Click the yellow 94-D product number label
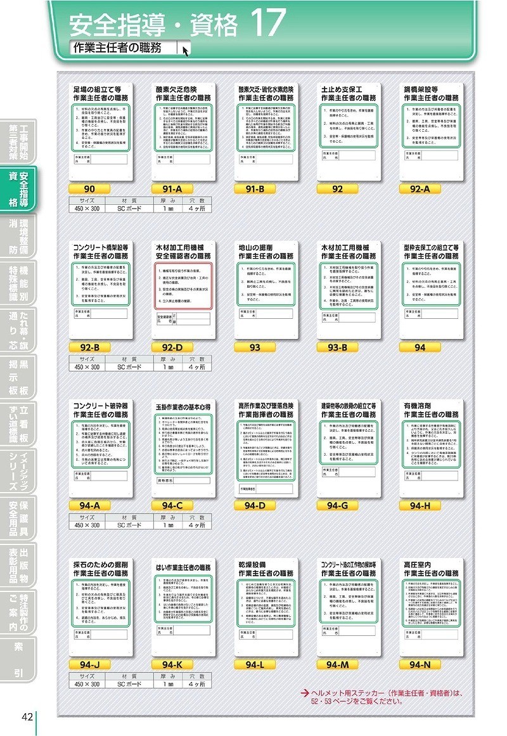 [x=255, y=505]
